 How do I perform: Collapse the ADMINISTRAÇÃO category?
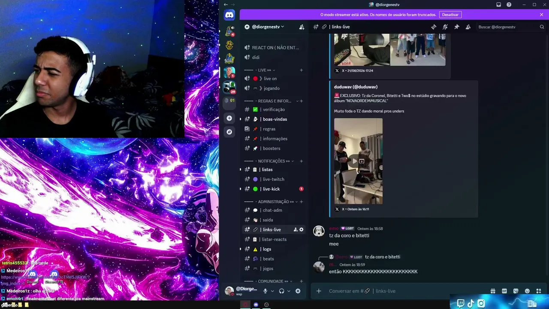click(x=271, y=202)
